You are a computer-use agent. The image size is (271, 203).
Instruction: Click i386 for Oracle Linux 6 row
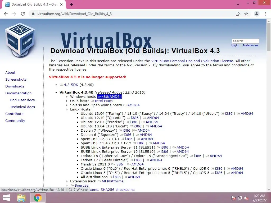click(x=219, y=168)
